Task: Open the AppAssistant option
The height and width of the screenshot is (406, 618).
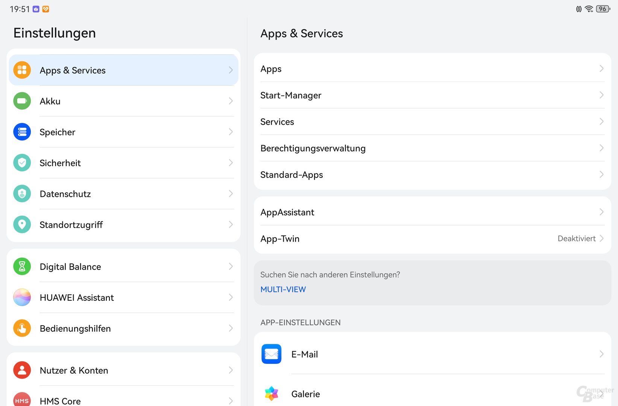Action: tap(433, 212)
